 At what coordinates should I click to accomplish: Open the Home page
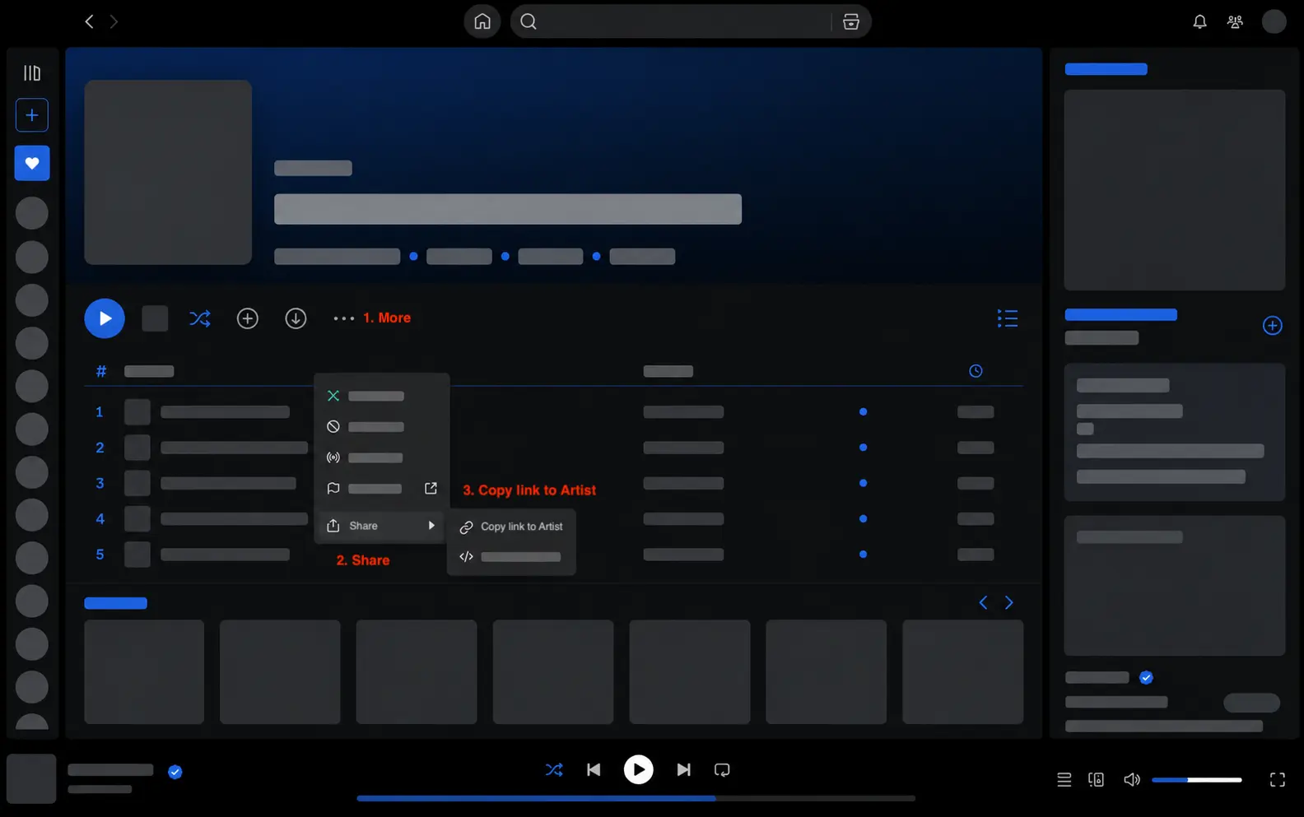pos(482,21)
